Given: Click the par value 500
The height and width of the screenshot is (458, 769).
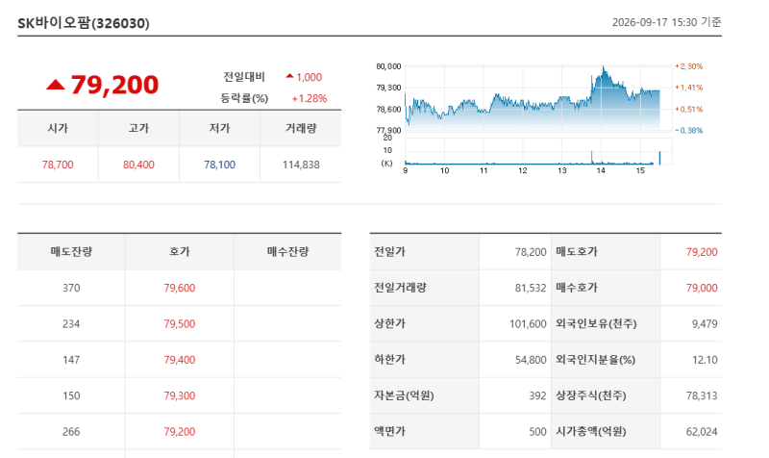Looking at the screenshot, I should tap(537, 431).
